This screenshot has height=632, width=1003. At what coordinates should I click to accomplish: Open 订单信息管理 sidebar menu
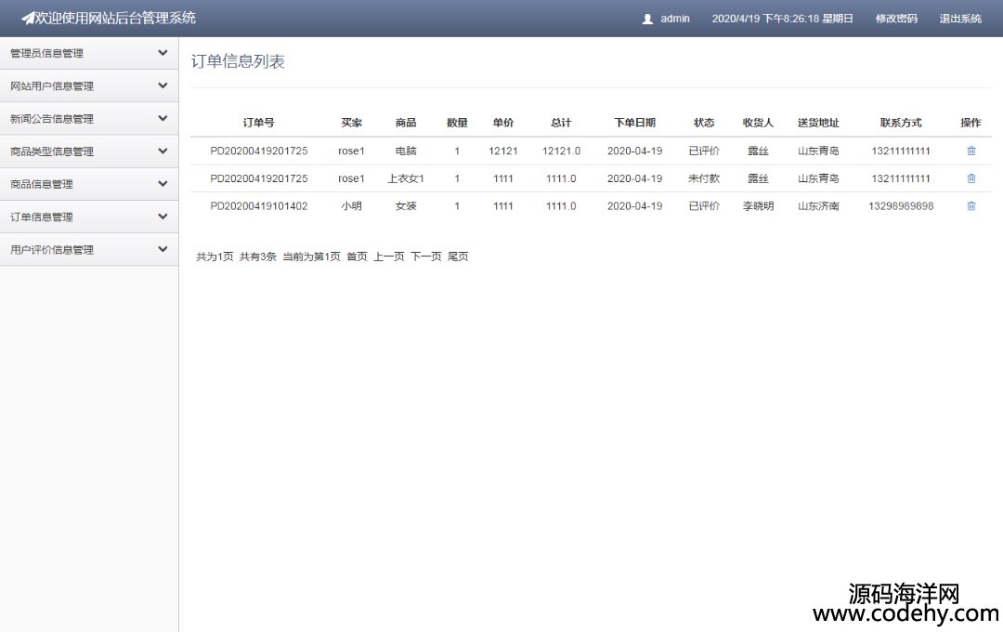tap(89, 217)
